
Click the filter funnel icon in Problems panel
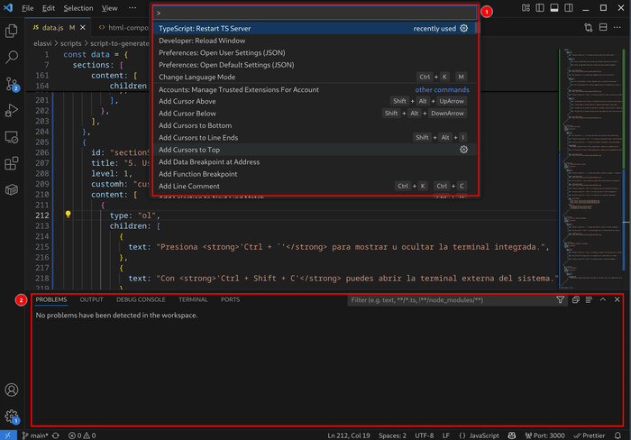(560, 299)
